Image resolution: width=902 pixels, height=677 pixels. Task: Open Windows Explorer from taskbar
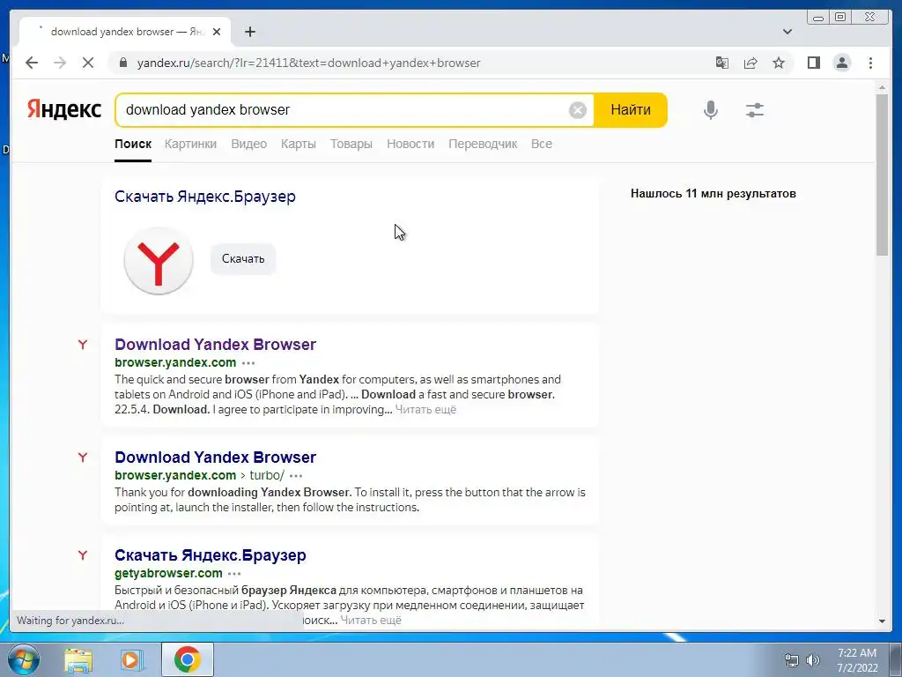point(78,659)
